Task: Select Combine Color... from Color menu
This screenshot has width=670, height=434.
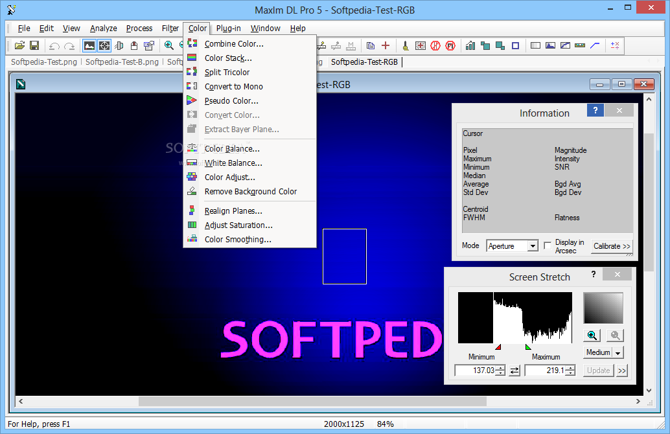Action: pyautogui.click(x=250, y=43)
